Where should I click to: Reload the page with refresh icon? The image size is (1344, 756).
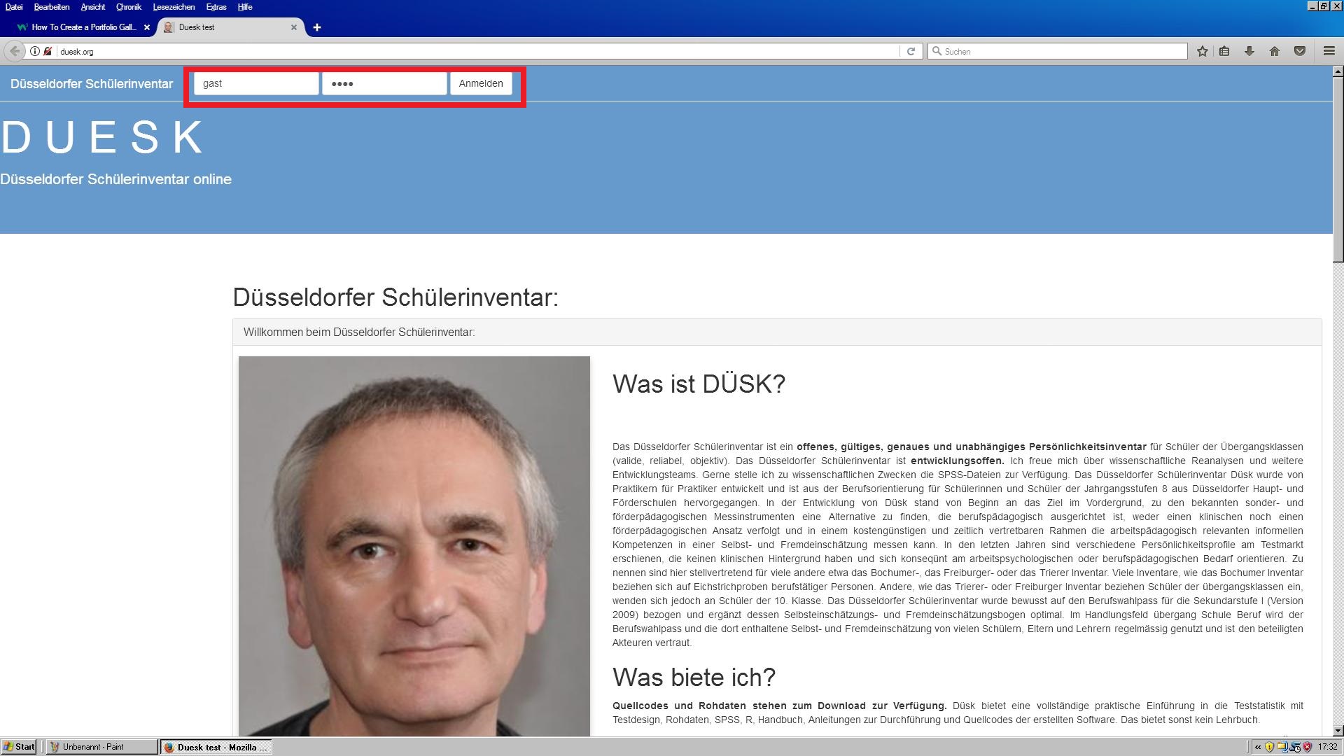911,51
